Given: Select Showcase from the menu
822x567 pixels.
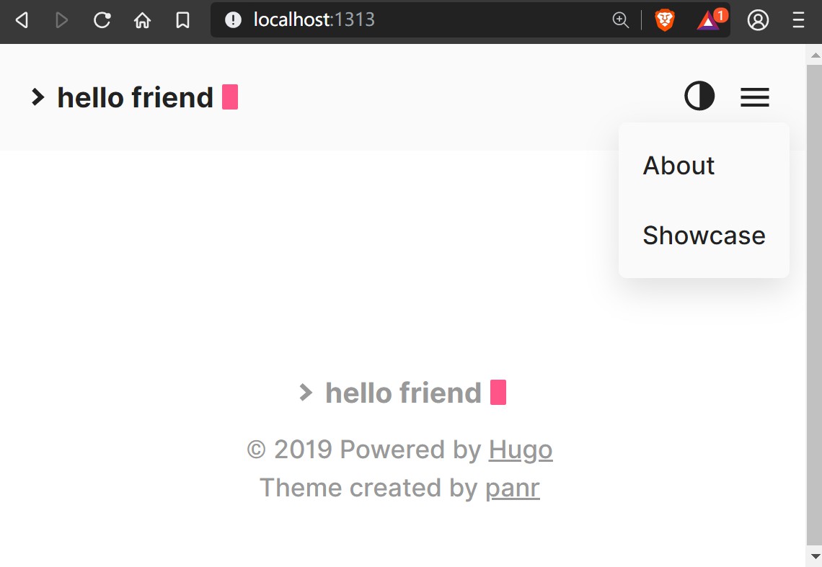Looking at the screenshot, I should point(704,236).
